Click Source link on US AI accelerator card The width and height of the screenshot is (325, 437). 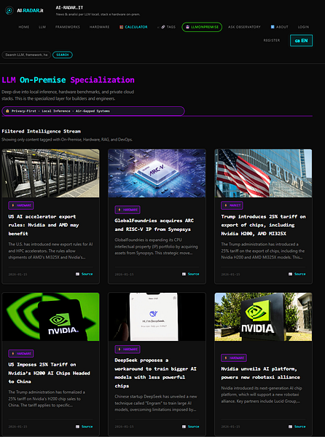[87, 274]
